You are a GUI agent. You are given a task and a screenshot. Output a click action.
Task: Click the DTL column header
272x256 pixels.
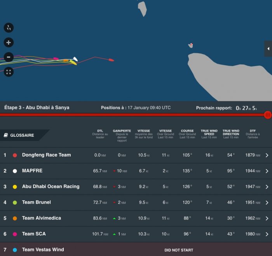[100, 134]
